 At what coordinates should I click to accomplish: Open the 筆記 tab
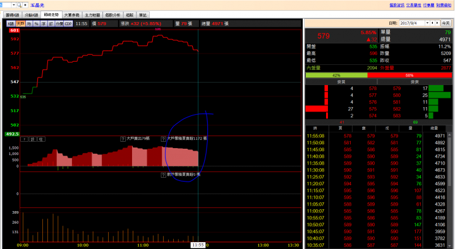tap(143, 15)
